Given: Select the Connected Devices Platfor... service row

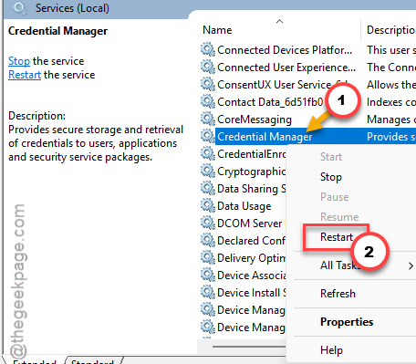Looking at the screenshot, I should pyautogui.click(x=285, y=50).
